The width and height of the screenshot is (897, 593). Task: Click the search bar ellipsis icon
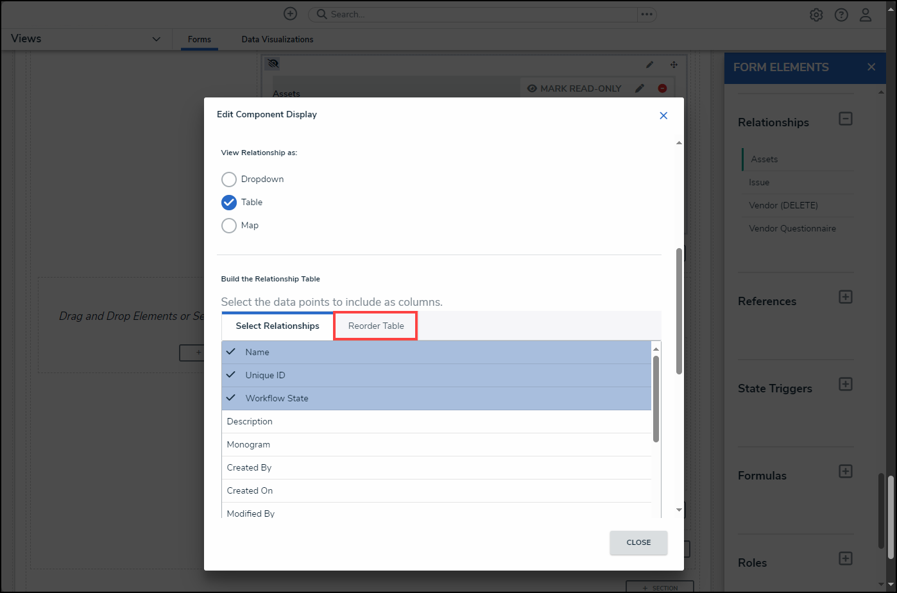647,14
